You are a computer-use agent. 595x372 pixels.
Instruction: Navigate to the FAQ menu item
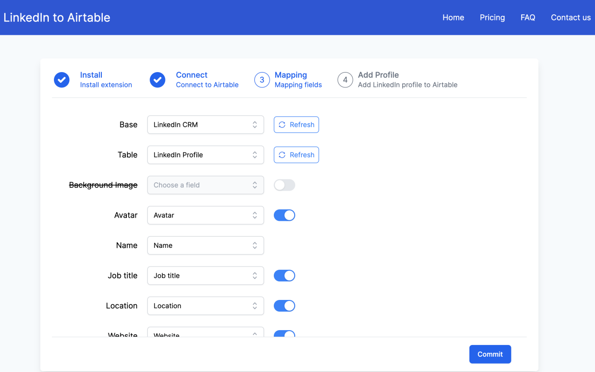528,17
